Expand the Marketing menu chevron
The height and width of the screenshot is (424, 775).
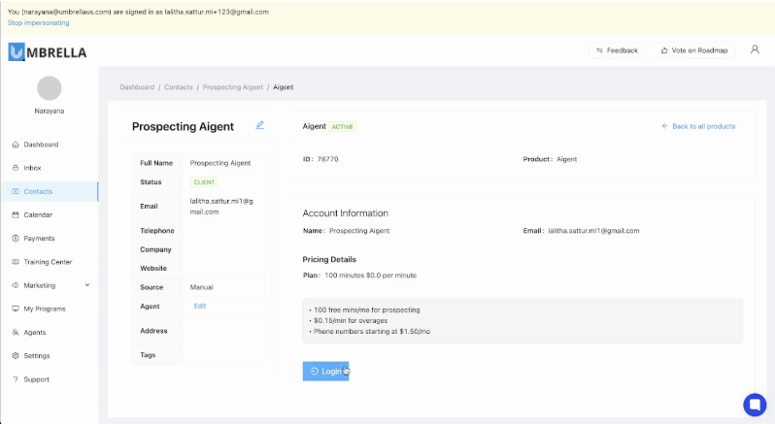[x=87, y=285]
